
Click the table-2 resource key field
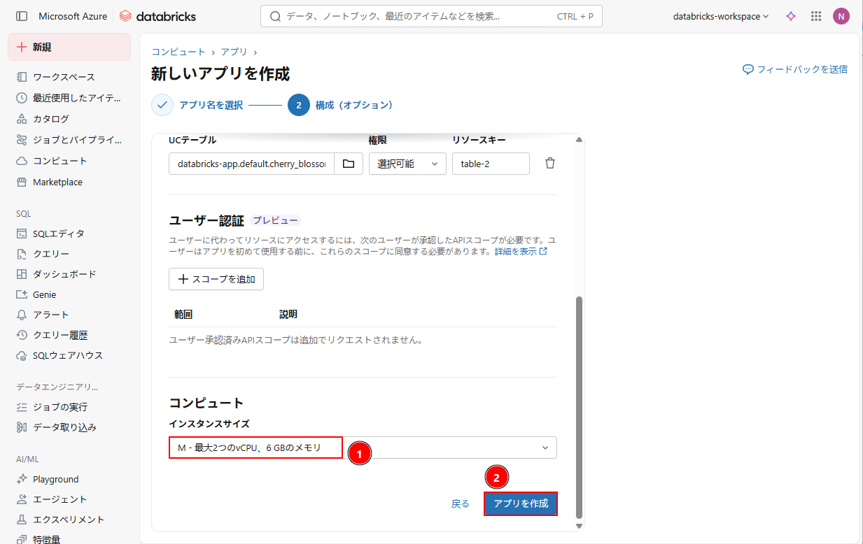[x=491, y=164]
